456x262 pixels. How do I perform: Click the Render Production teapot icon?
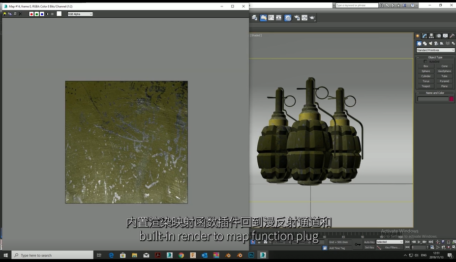click(313, 18)
